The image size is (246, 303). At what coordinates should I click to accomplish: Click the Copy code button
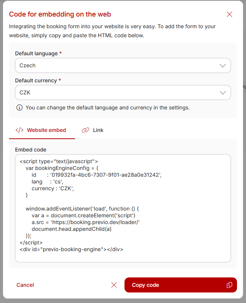point(181,285)
